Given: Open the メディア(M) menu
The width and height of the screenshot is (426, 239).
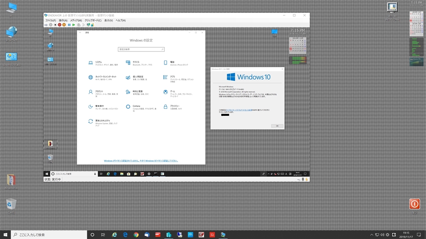Looking at the screenshot, I should coord(76,20).
